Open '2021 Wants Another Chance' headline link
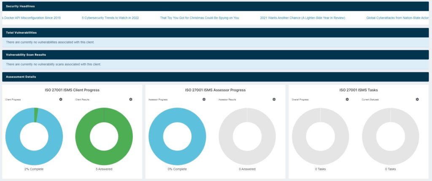The height and width of the screenshot is (181, 432). (302, 18)
